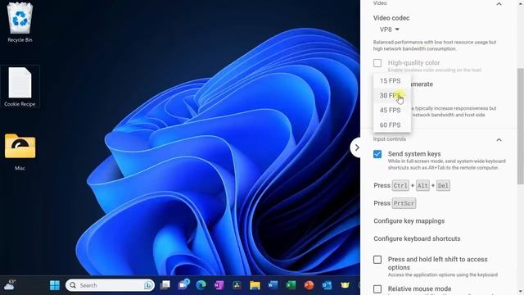Collapse the Video section chevron

pyautogui.click(x=499, y=4)
